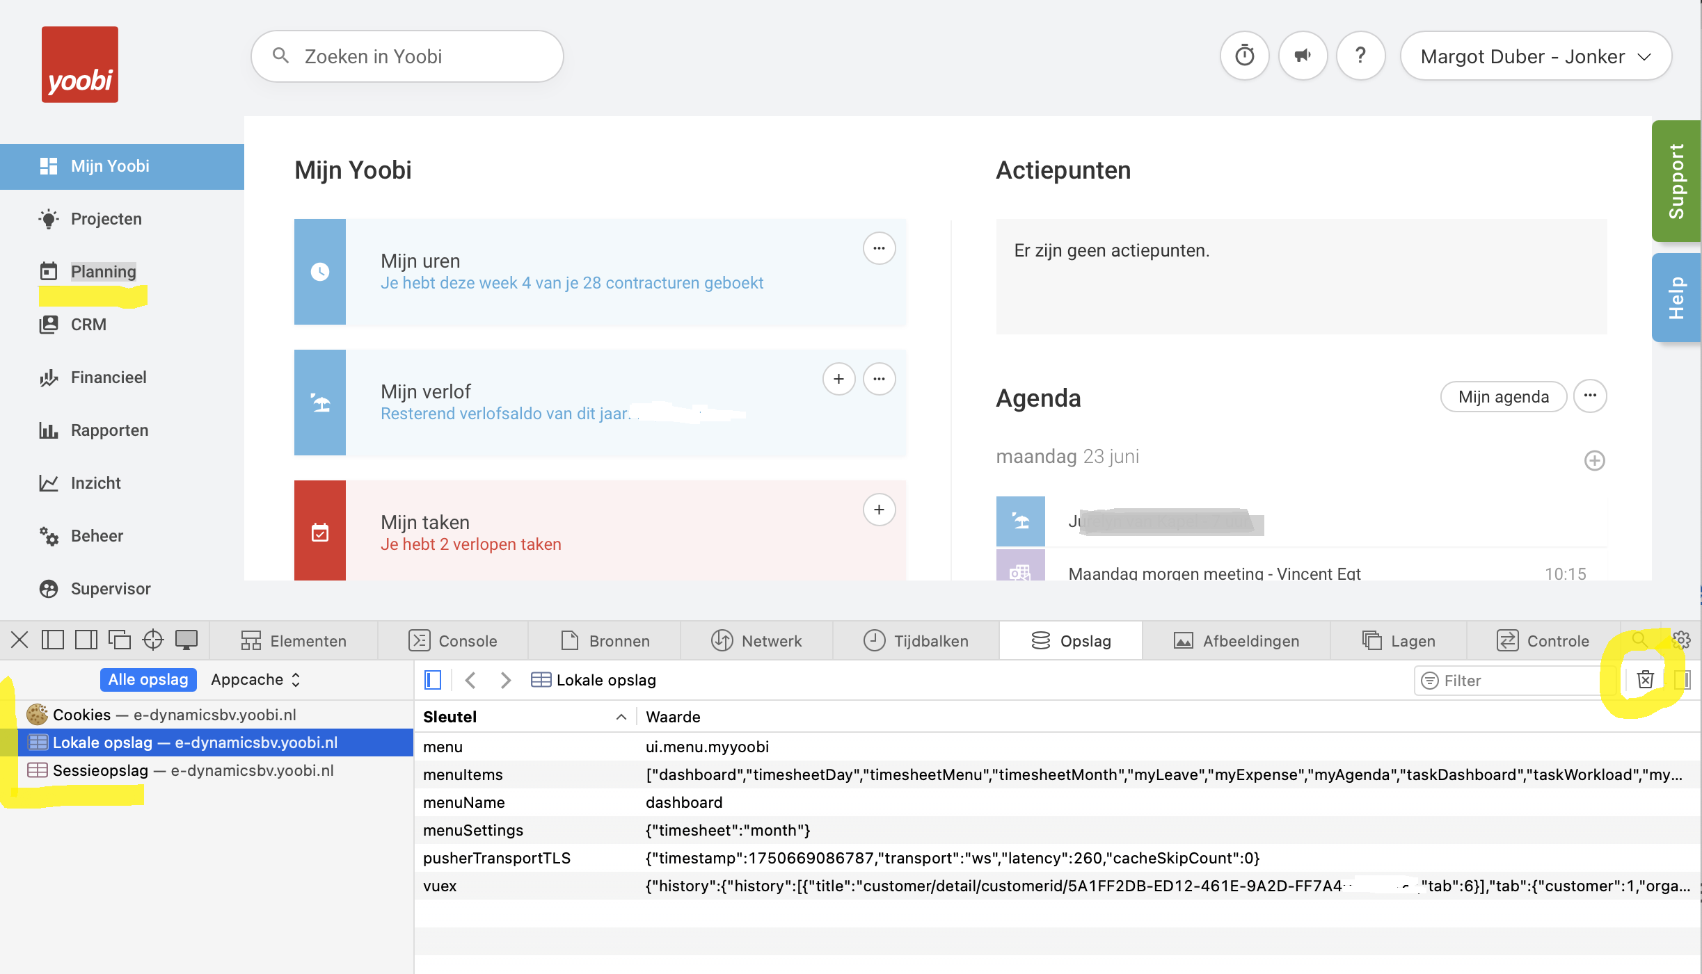Select the vuex storage row

(1058, 886)
